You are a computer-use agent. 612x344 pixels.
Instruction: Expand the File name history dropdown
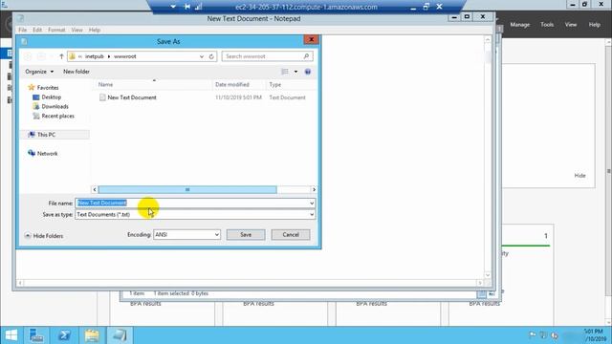point(312,204)
